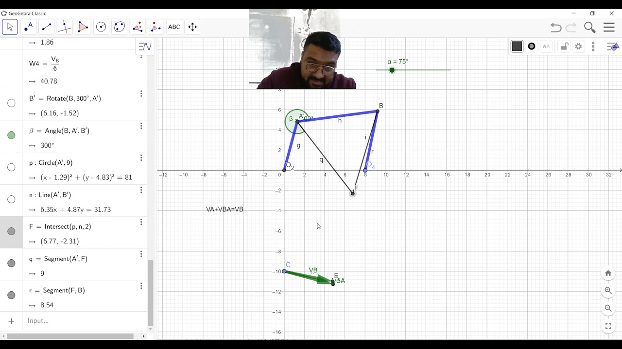Click the 8.54 value of segment r

(x=47, y=305)
